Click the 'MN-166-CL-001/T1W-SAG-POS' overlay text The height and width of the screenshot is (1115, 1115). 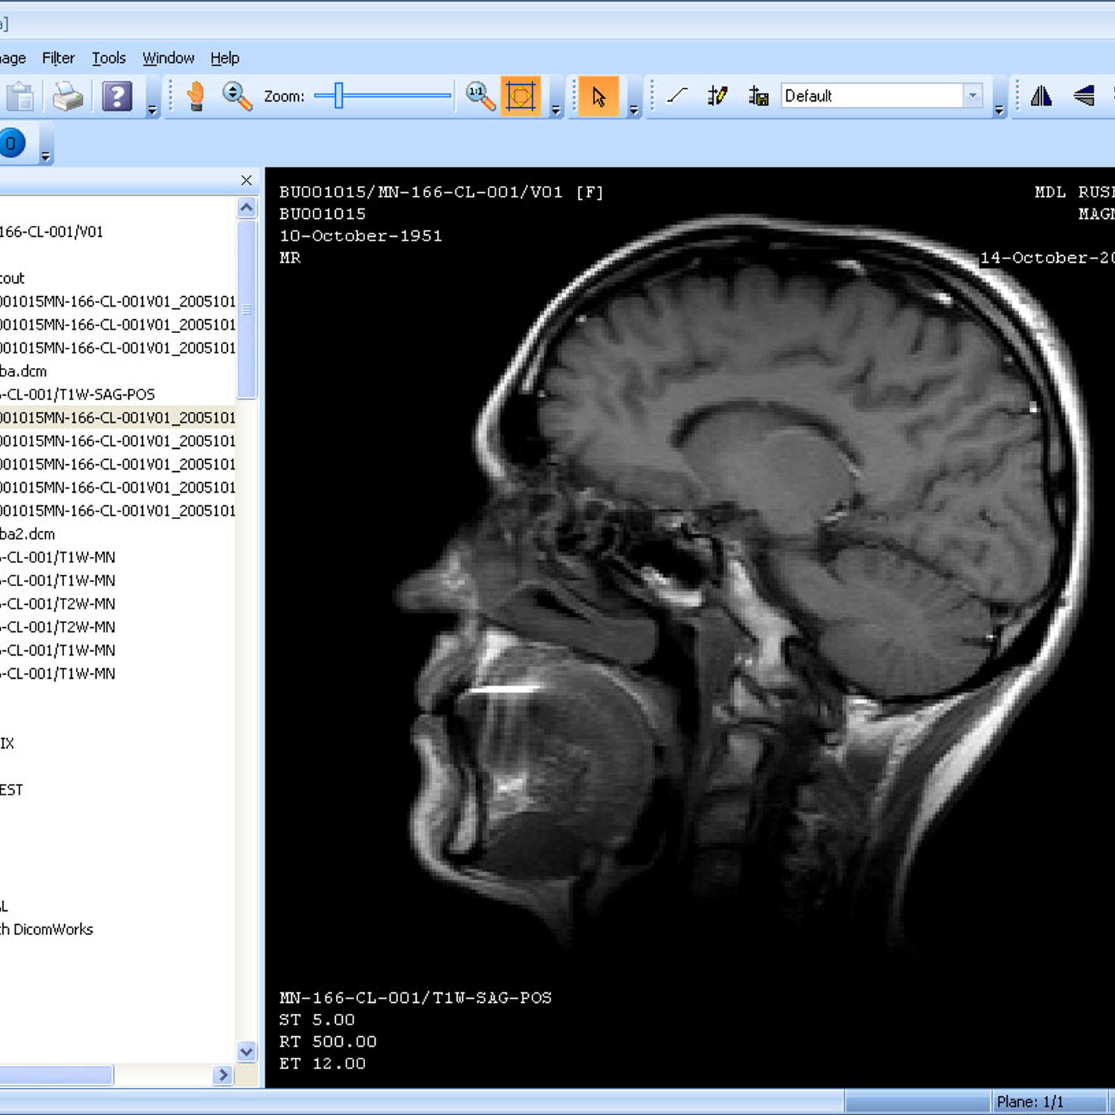(x=415, y=998)
